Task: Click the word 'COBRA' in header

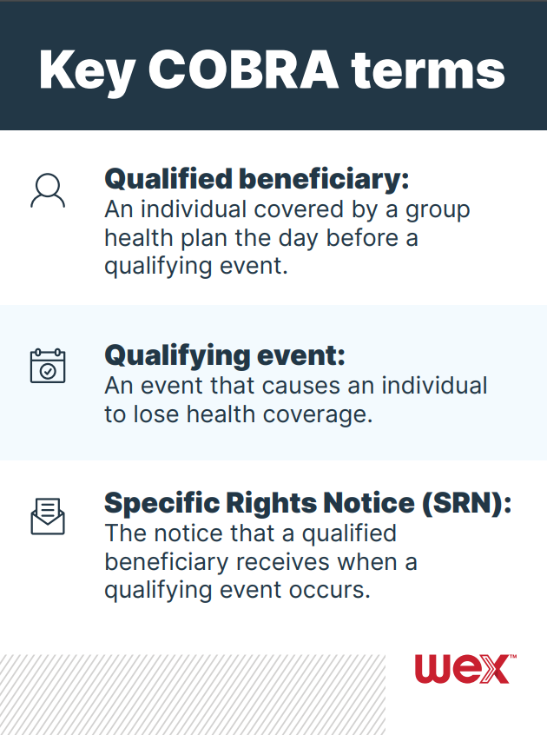Action: coord(243,70)
